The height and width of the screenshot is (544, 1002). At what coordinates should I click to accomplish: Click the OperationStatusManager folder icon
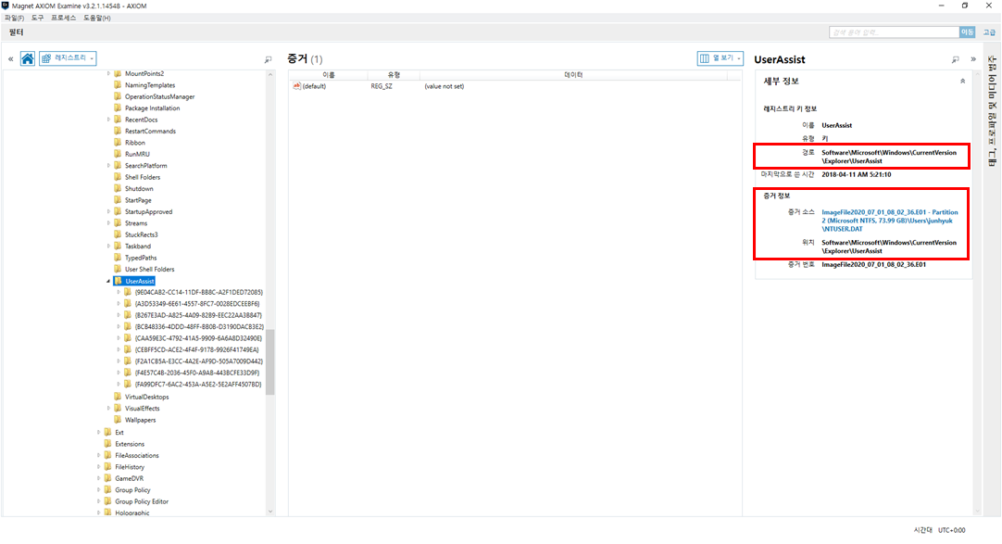pyautogui.click(x=118, y=96)
